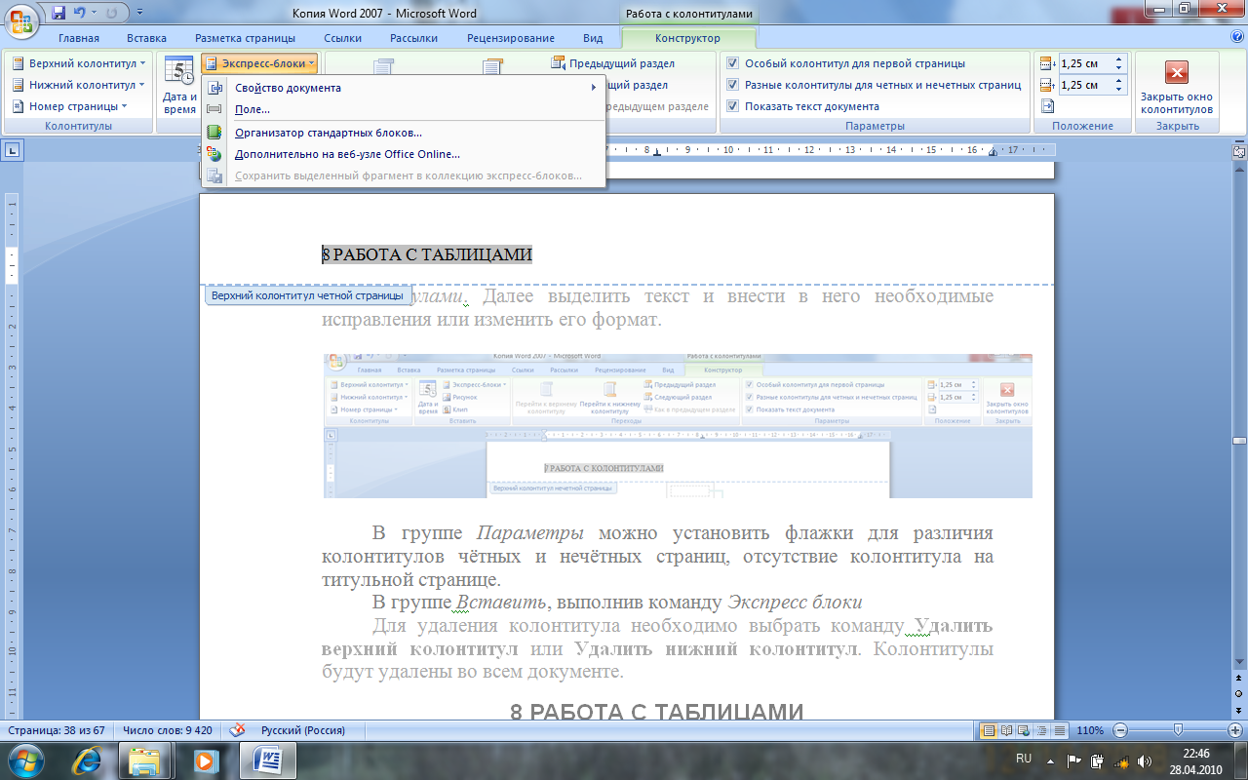The width and height of the screenshot is (1248, 780).
Task: Click Закрыть окно колонтитулов
Action: coord(1177,86)
